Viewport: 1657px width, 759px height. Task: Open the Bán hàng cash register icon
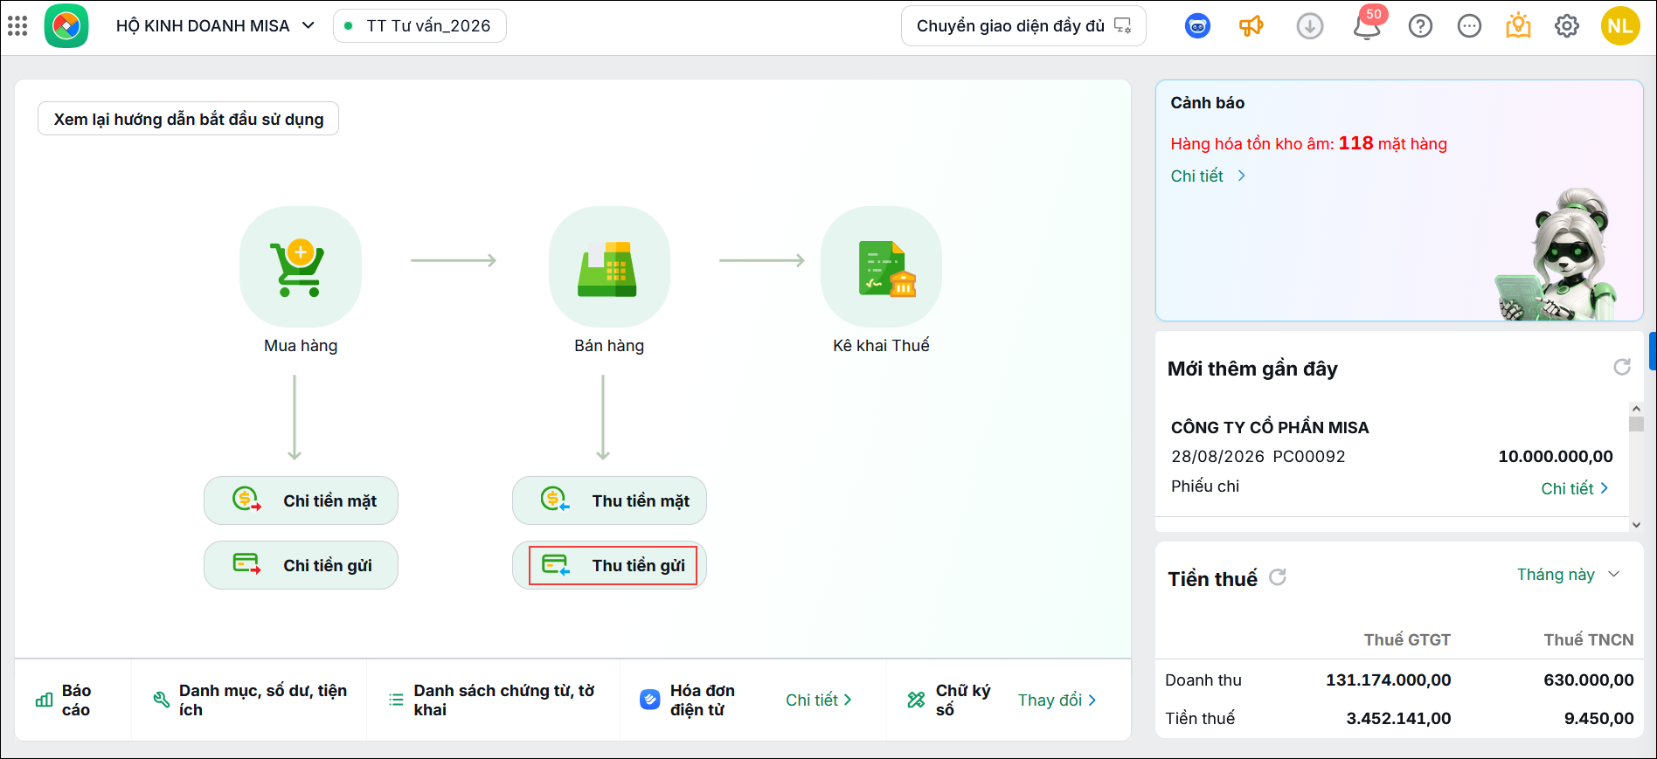[x=609, y=267]
